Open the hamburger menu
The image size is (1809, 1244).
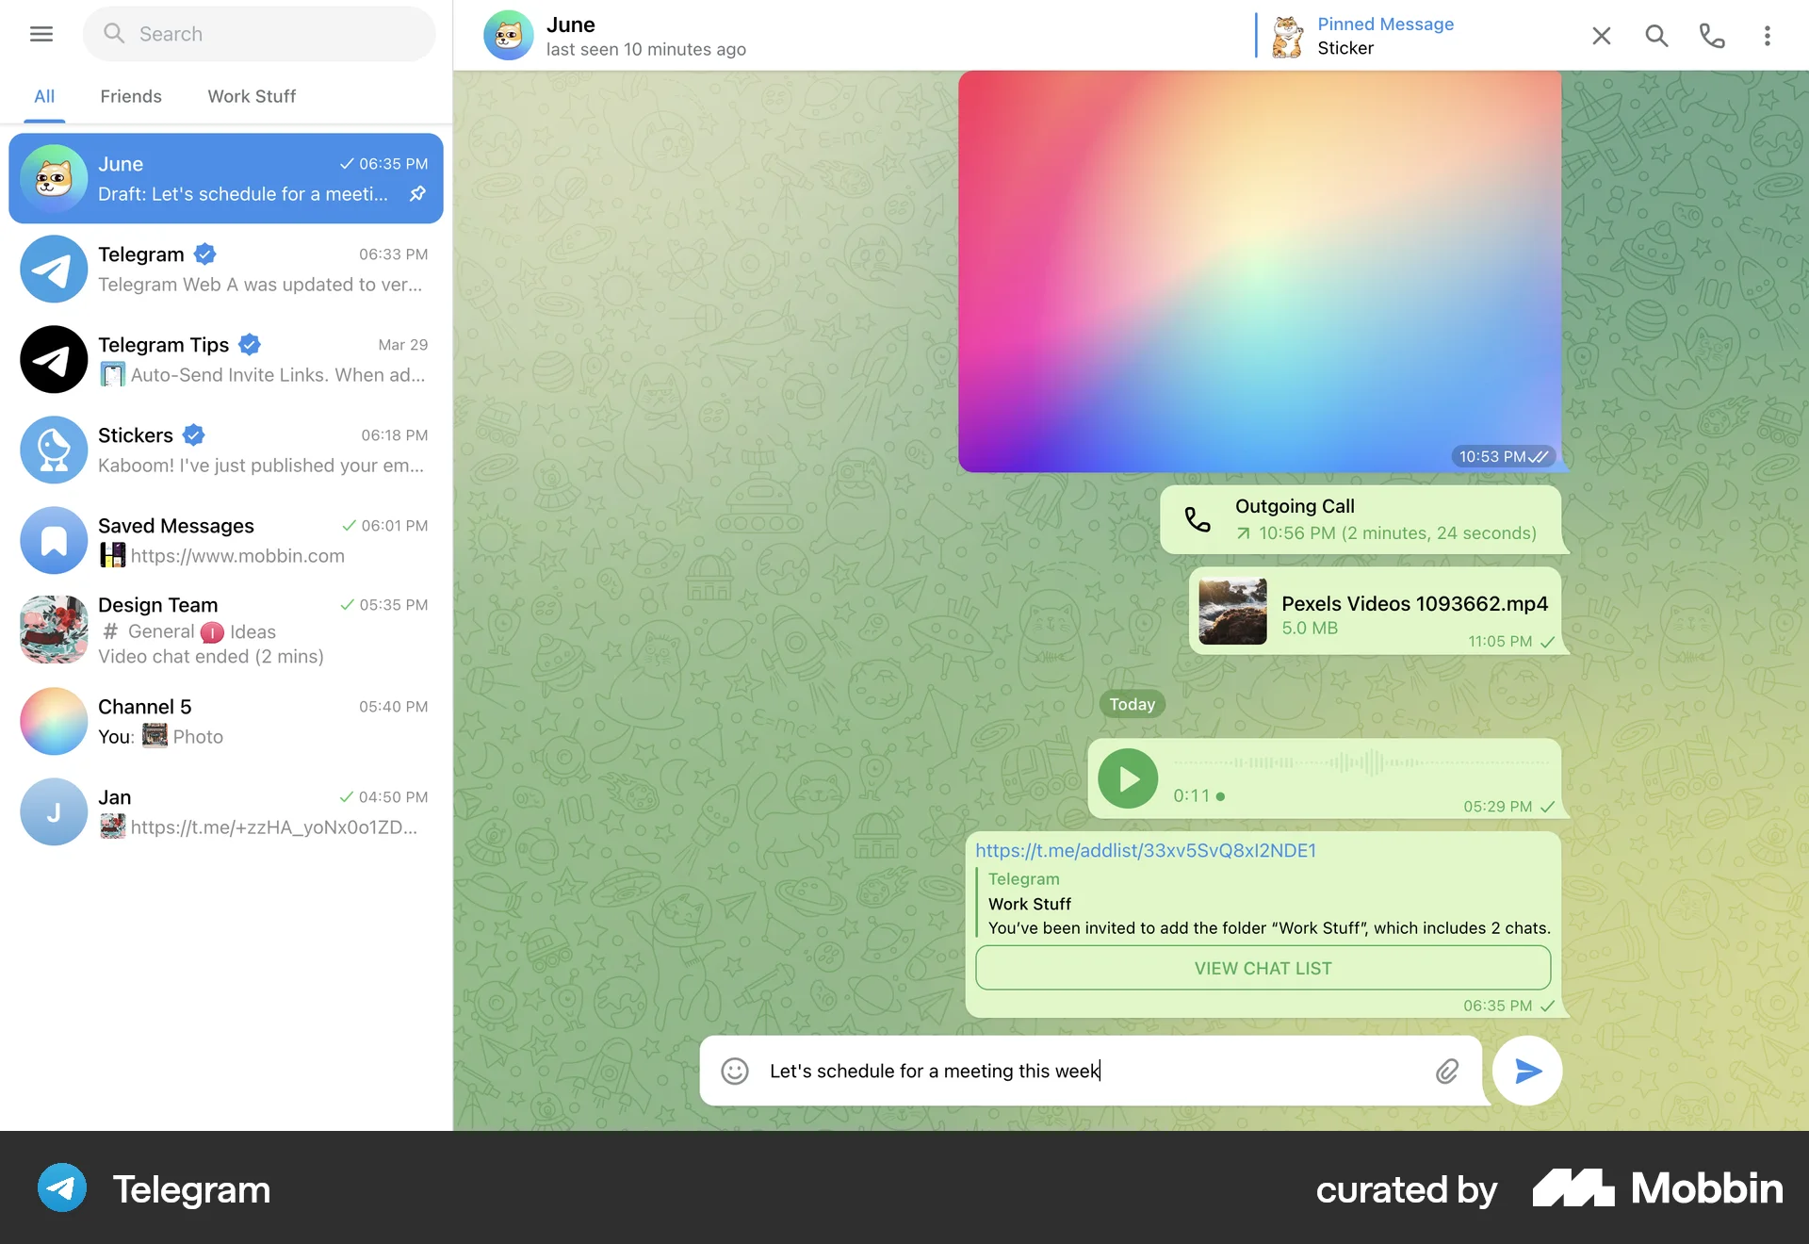[x=41, y=34]
